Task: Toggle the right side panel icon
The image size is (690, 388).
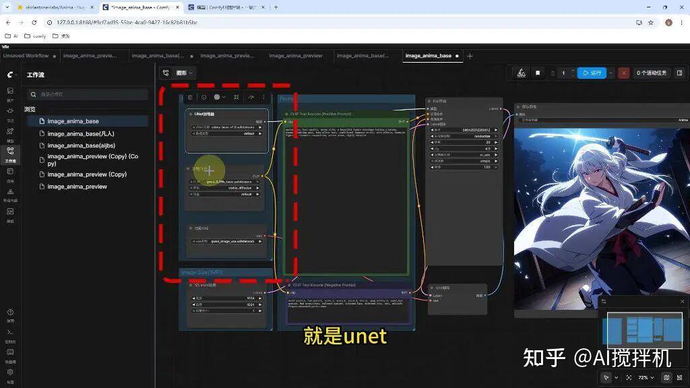Action: click(679, 73)
